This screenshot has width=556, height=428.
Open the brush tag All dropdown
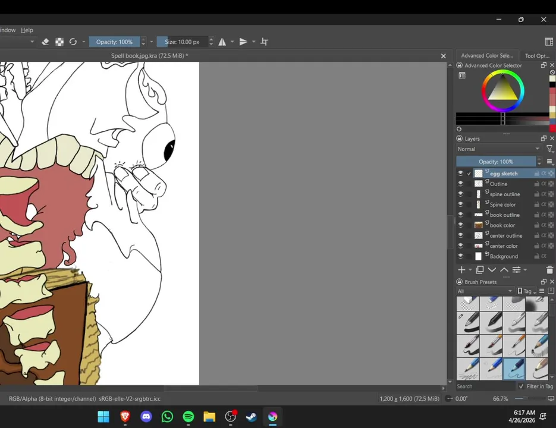(x=485, y=291)
